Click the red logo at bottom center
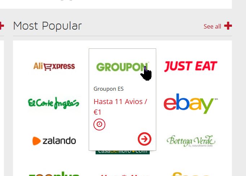Viewport: 246px width, 176px height. (x=123, y=175)
